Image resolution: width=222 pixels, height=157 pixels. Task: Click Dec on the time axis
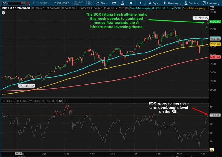(x=112, y=154)
